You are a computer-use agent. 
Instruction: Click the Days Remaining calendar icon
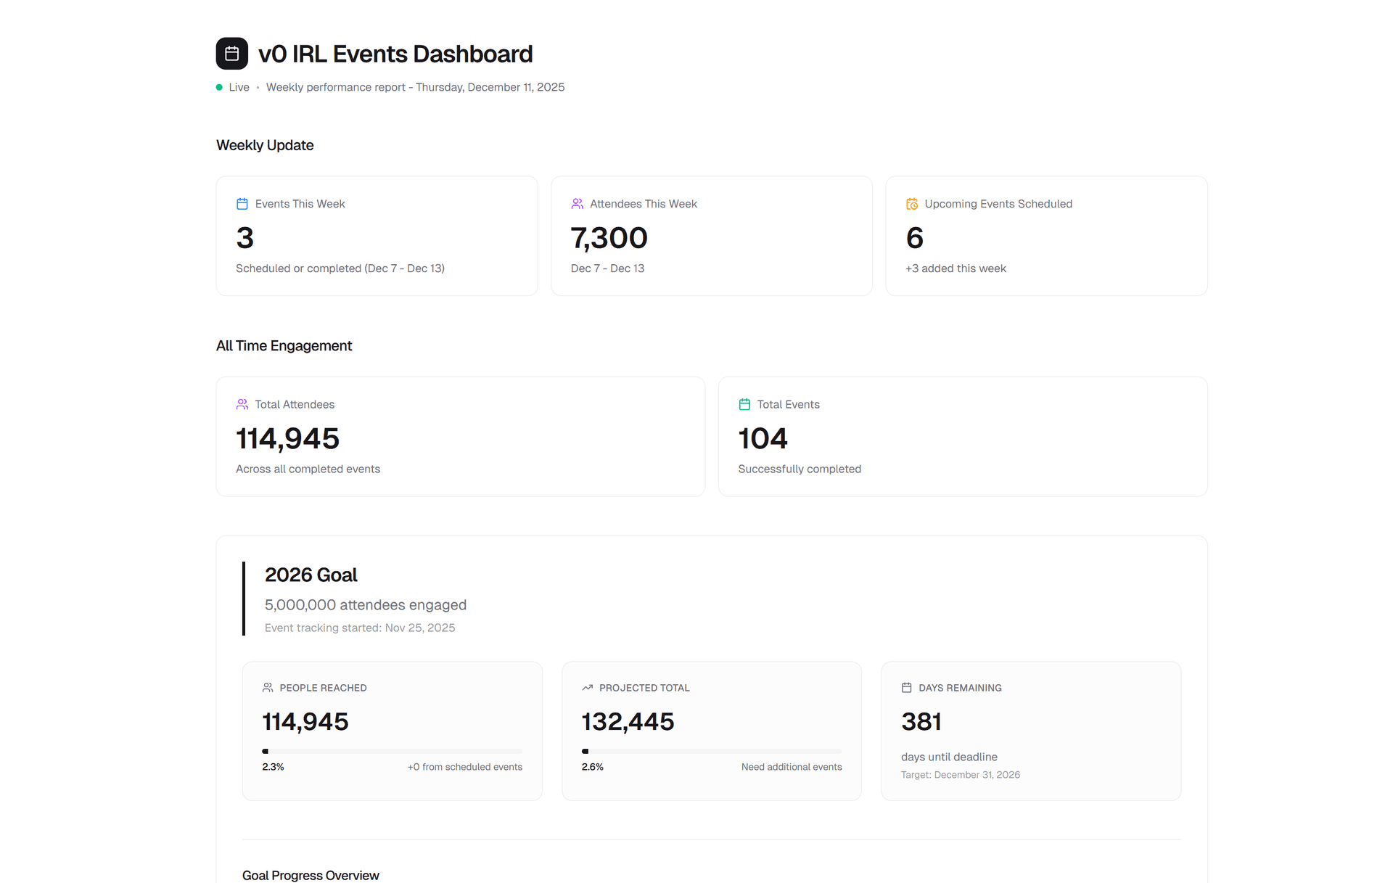pyautogui.click(x=906, y=687)
